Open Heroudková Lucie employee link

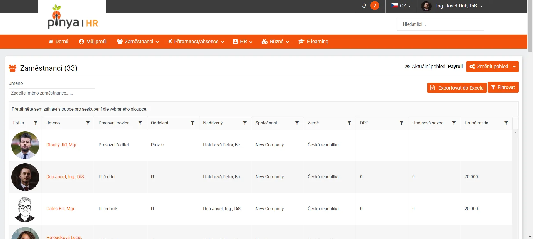coord(64,237)
